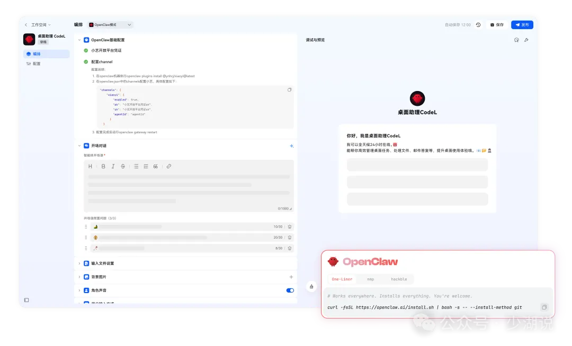The width and height of the screenshot is (572, 346).
Task: Apply heading format in greeting editor
Action: point(90,167)
